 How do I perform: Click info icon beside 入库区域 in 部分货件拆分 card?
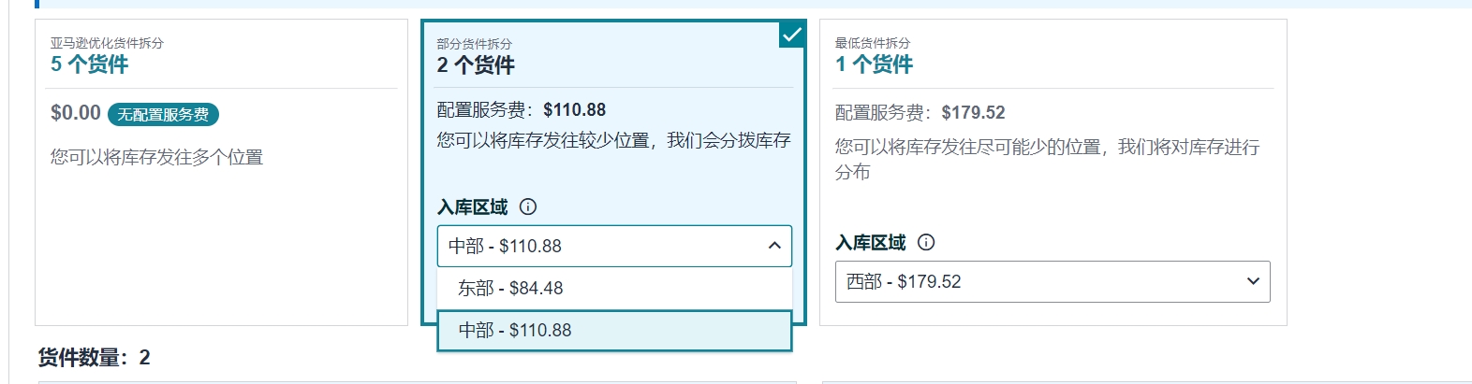(528, 207)
